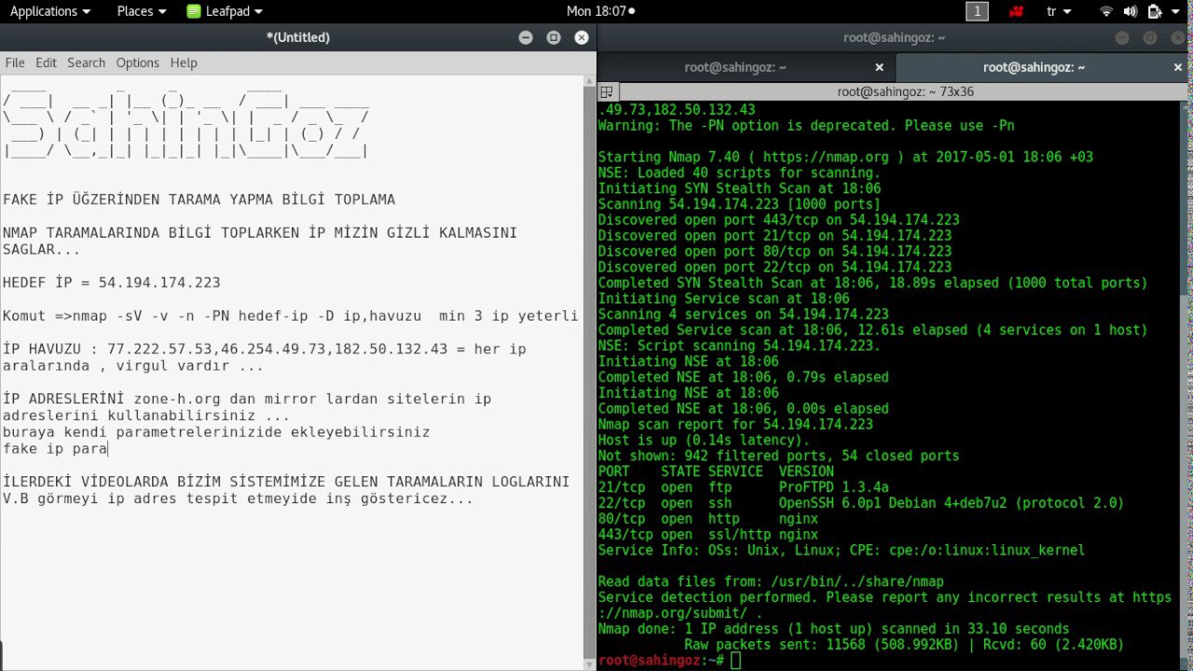
Task: Click the line 'HEDEF İP = 54.194.174.223'
Action: pyautogui.click(x=112, y=282)
